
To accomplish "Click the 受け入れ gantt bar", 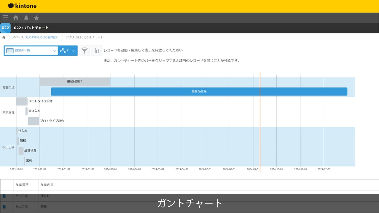I will pos(27,111).
